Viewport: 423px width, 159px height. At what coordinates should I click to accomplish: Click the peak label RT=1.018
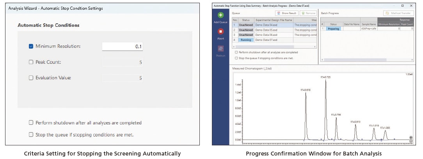tap(374, 126)
